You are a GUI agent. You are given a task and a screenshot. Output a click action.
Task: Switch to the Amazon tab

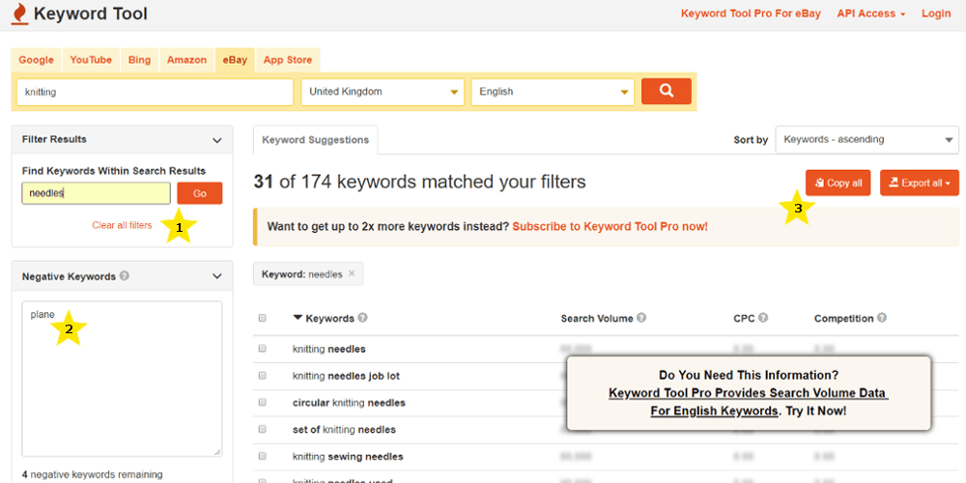(x=186, y=60)
